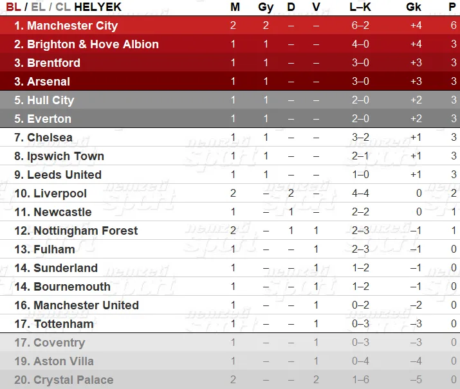The height and width of the screenshot is (389, 460).
Task: Select the Chelsea row
Action: point(230,138)
